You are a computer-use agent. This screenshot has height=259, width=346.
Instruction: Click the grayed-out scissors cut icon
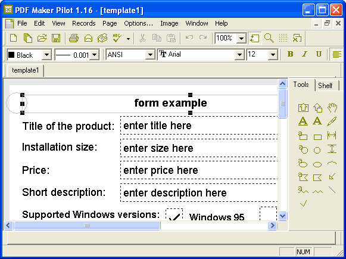(x=142, y=38)
